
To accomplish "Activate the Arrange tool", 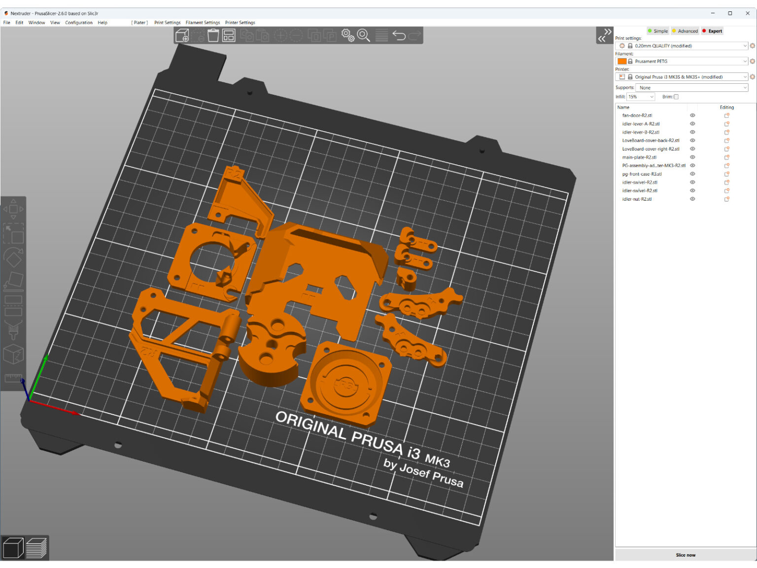I will coord(228,35).
